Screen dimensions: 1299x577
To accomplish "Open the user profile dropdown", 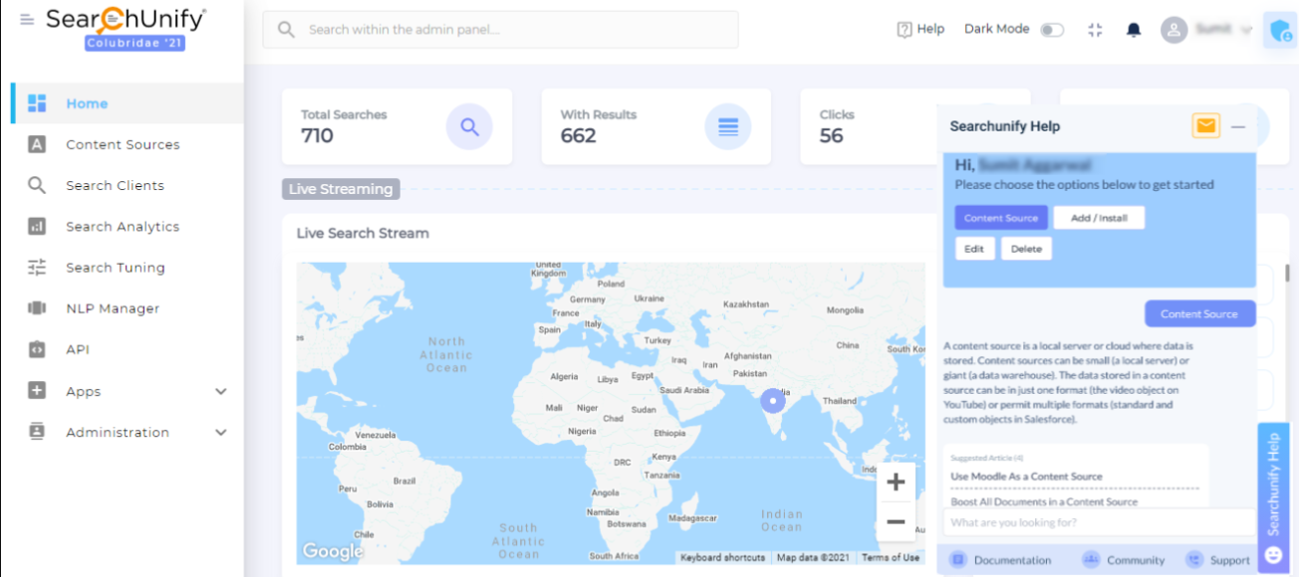I will (x=1206, y=30).
